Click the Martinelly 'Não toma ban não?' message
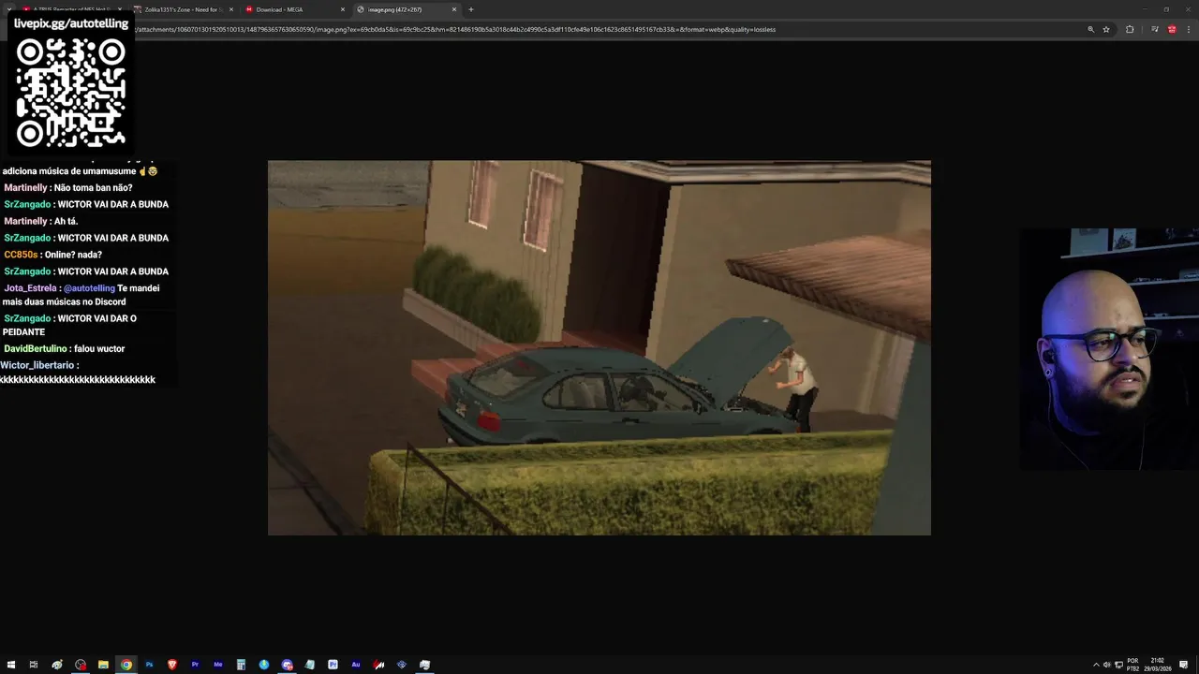The image size is (1199, 674). coord(67,188)
